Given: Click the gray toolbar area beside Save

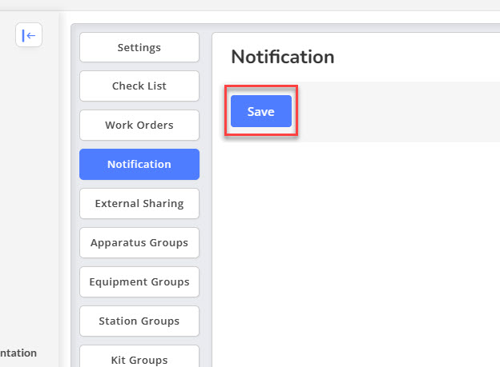Looking at the screenshot, I should (398, 111).
